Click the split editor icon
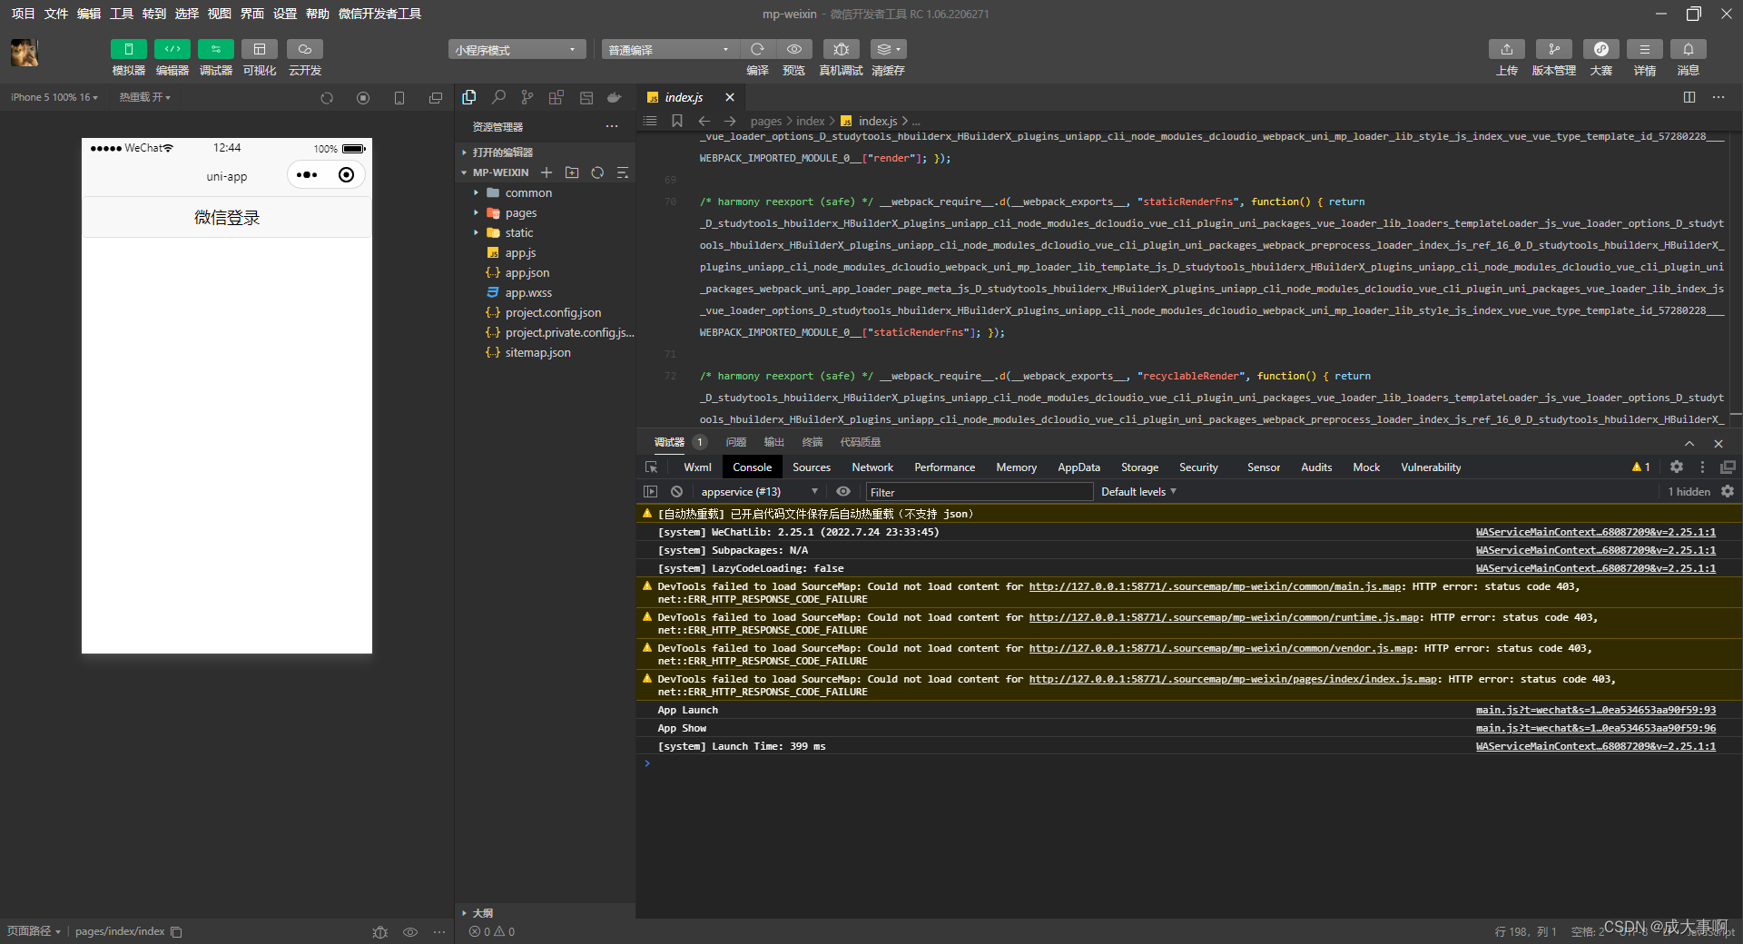 click(x=1689, y=97)
